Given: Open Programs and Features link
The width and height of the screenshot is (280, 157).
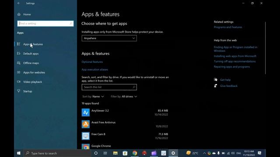Looking at the screenshot, I should point(228,27).
